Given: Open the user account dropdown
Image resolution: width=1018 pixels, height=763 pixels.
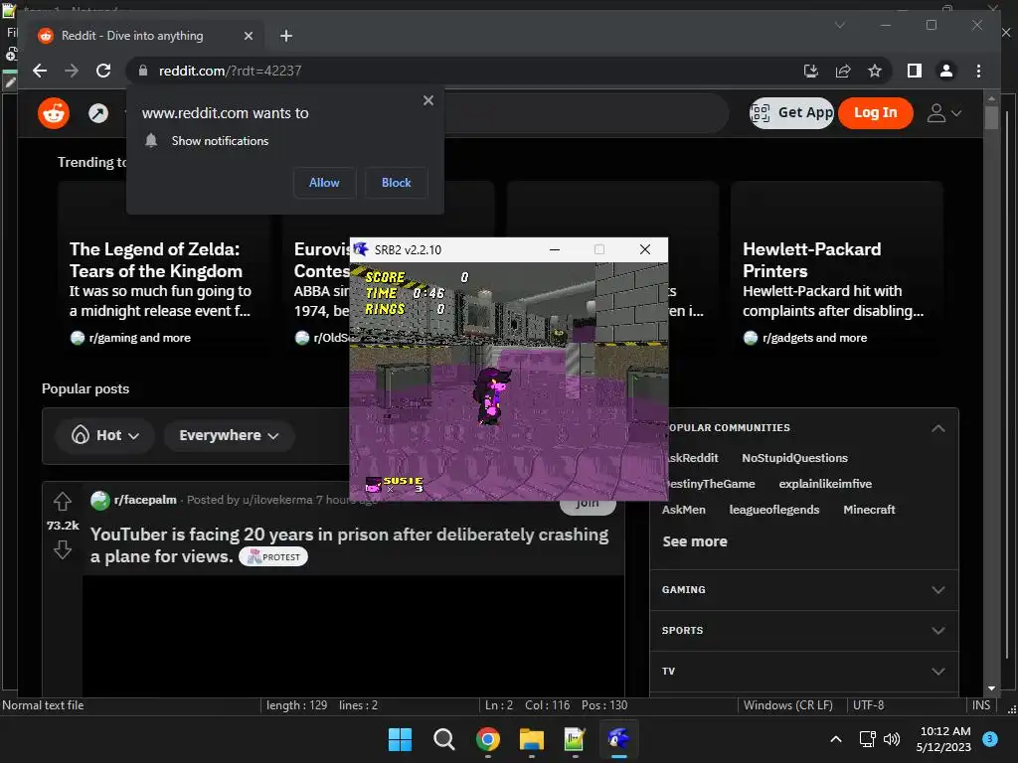Looking at the screenshot, I should pos(944,113).
